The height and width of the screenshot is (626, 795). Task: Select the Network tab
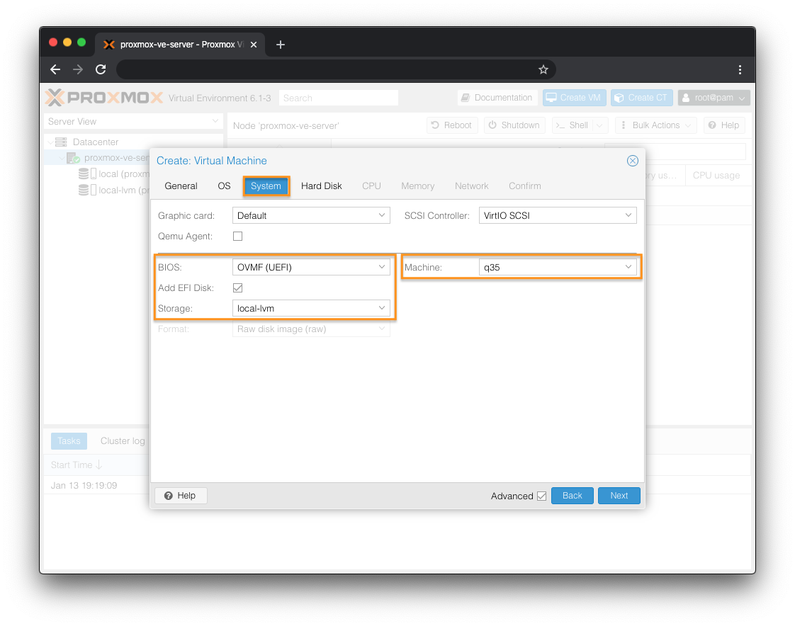471,186
